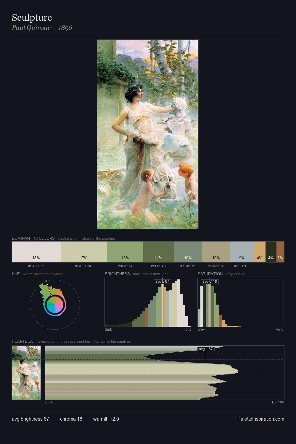The height and width of the screenshot is (444, 296).
Task: Click the 'avg L 67' label in Brightness chart
Action: (x=163, y=281)
